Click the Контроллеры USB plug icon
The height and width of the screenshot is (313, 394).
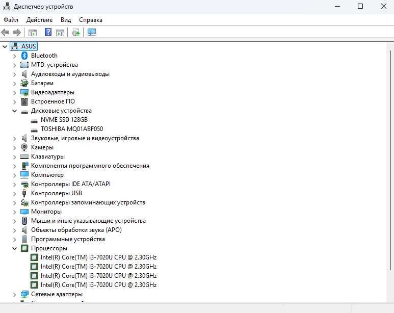point(24,193)
